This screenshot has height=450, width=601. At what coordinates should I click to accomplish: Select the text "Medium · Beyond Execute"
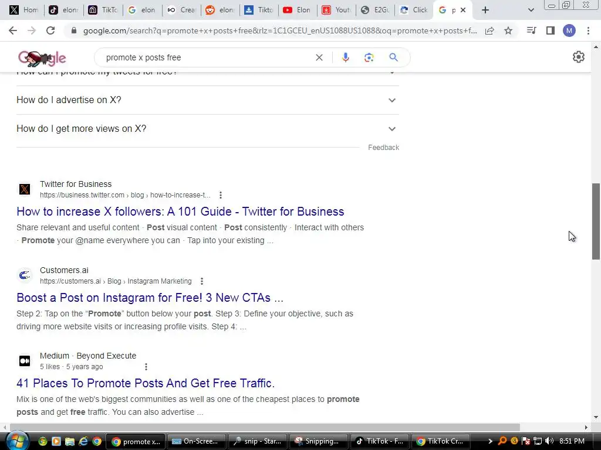tap(88, 356)
